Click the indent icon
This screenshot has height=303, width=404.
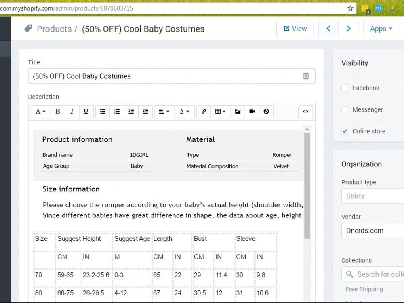point(145,112)
